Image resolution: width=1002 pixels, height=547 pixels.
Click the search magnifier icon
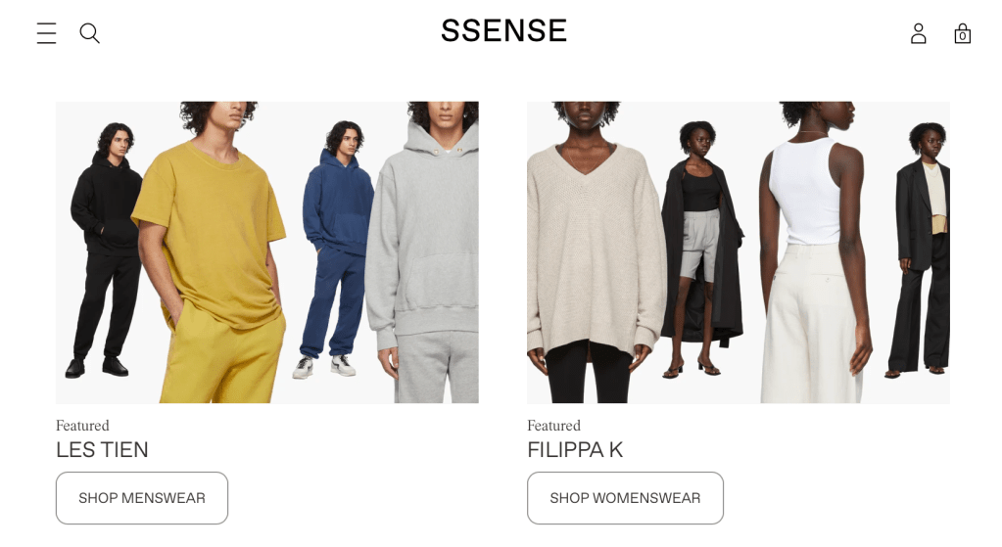point(89,33)
